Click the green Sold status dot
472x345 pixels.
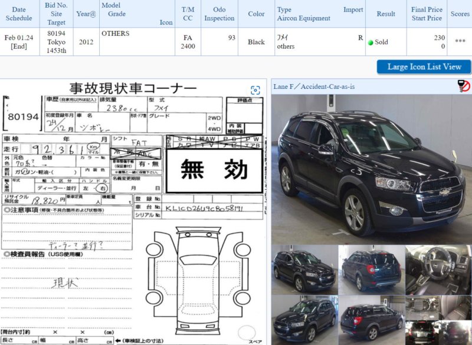(370, 42)
